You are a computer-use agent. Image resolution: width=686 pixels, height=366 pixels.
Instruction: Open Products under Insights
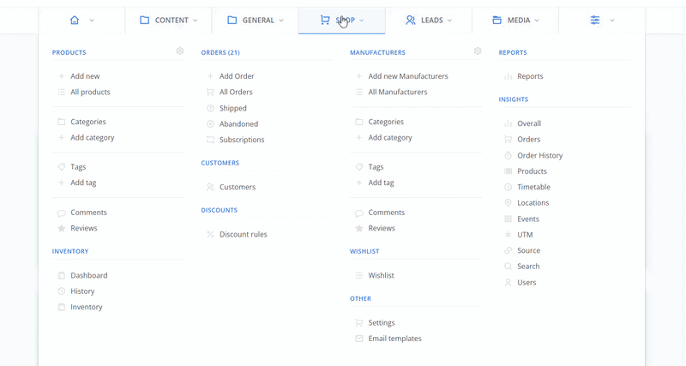tap(532, 171)
